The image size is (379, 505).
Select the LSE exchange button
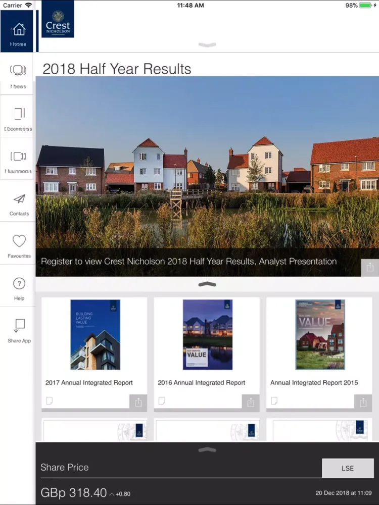pos(348,468)
